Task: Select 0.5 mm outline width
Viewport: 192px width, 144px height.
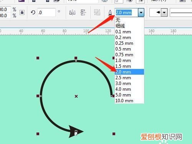Action: coord(129,49)
